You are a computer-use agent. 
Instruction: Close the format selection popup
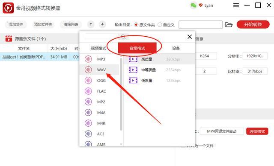coord(190,37)
